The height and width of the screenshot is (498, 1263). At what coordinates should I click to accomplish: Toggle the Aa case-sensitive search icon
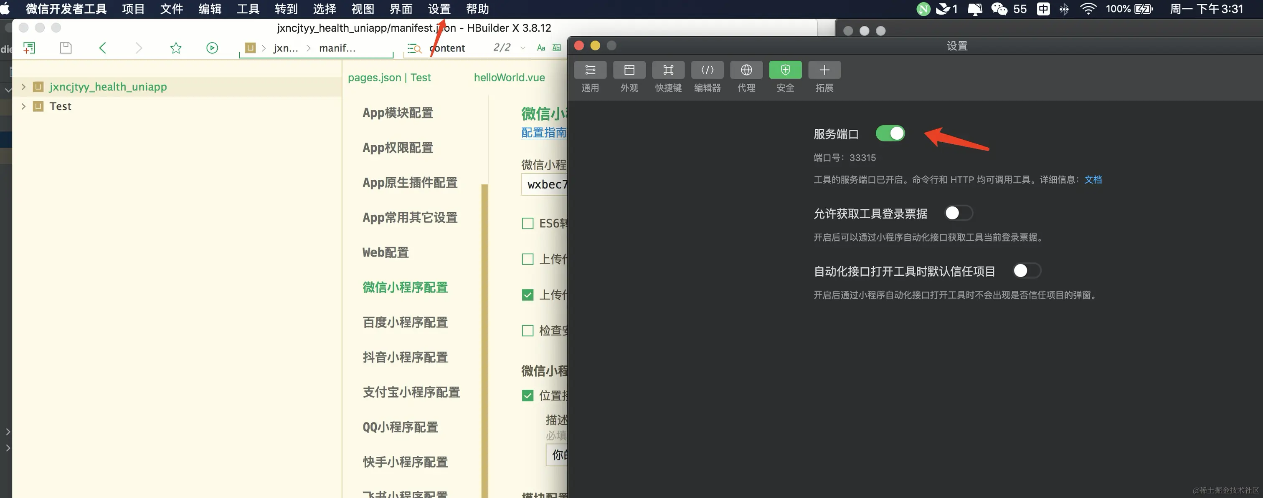point(541,48)
